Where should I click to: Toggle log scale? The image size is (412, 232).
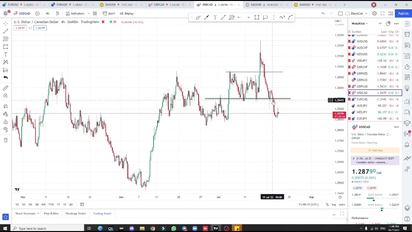334,205
